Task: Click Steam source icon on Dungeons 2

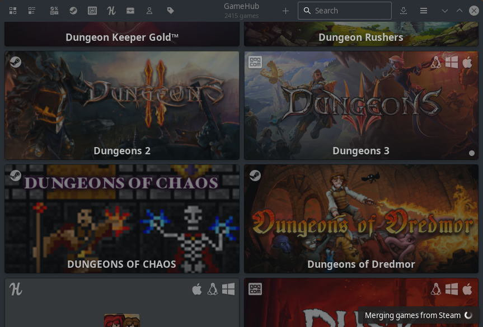Action: pos(16,62)
